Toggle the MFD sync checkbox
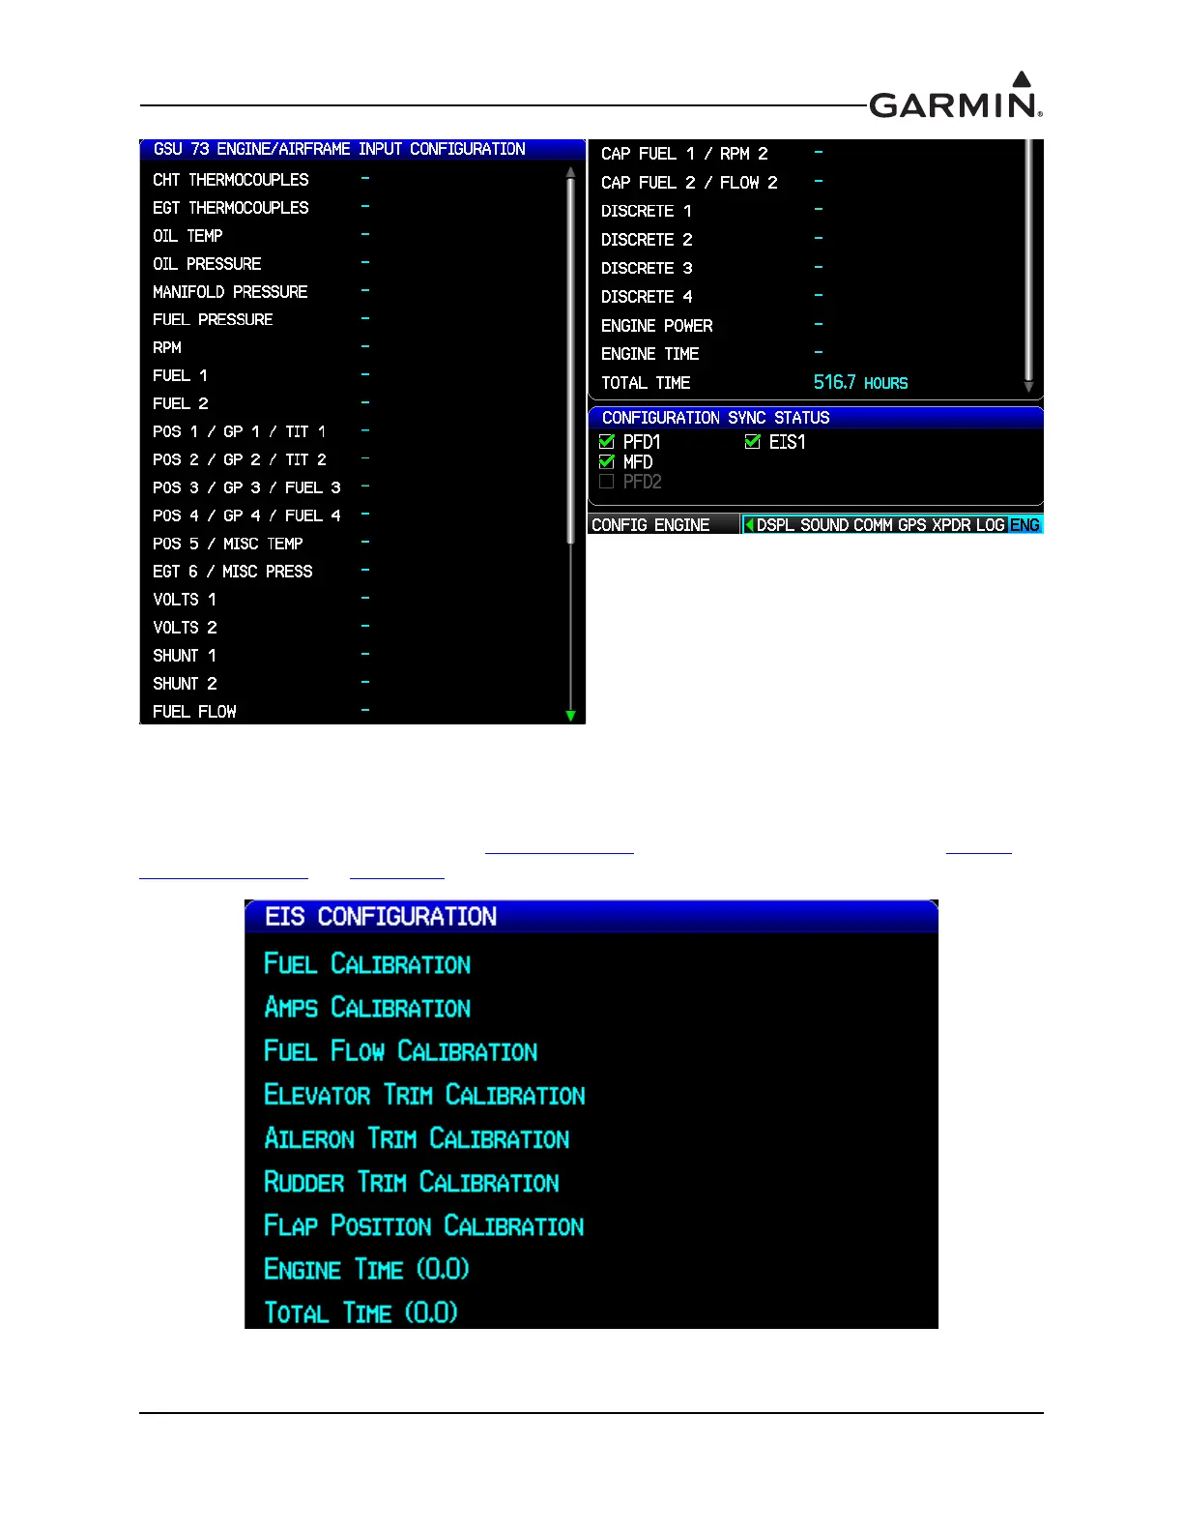 coord(607,462)
